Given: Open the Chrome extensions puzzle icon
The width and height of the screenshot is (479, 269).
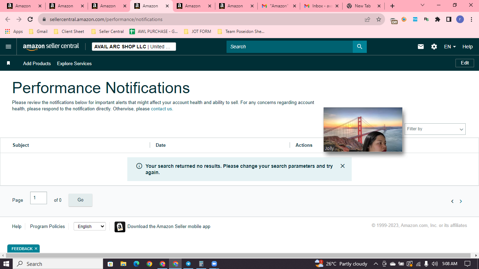Looking at the screenshot, I should click(x=438, y=19).
